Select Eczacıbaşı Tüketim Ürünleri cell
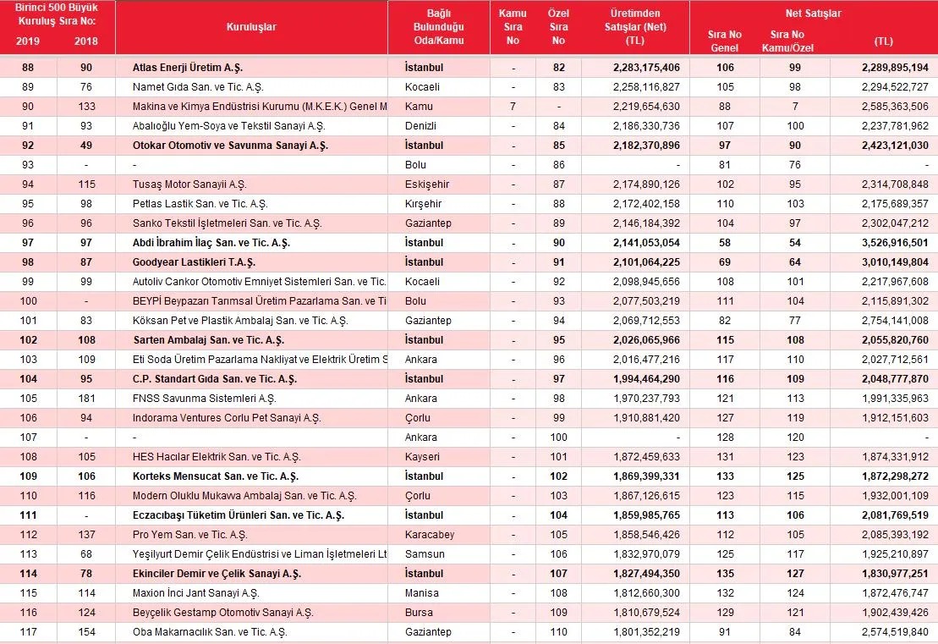The height and width of the screenshot is (644, 938). (238, 515)
